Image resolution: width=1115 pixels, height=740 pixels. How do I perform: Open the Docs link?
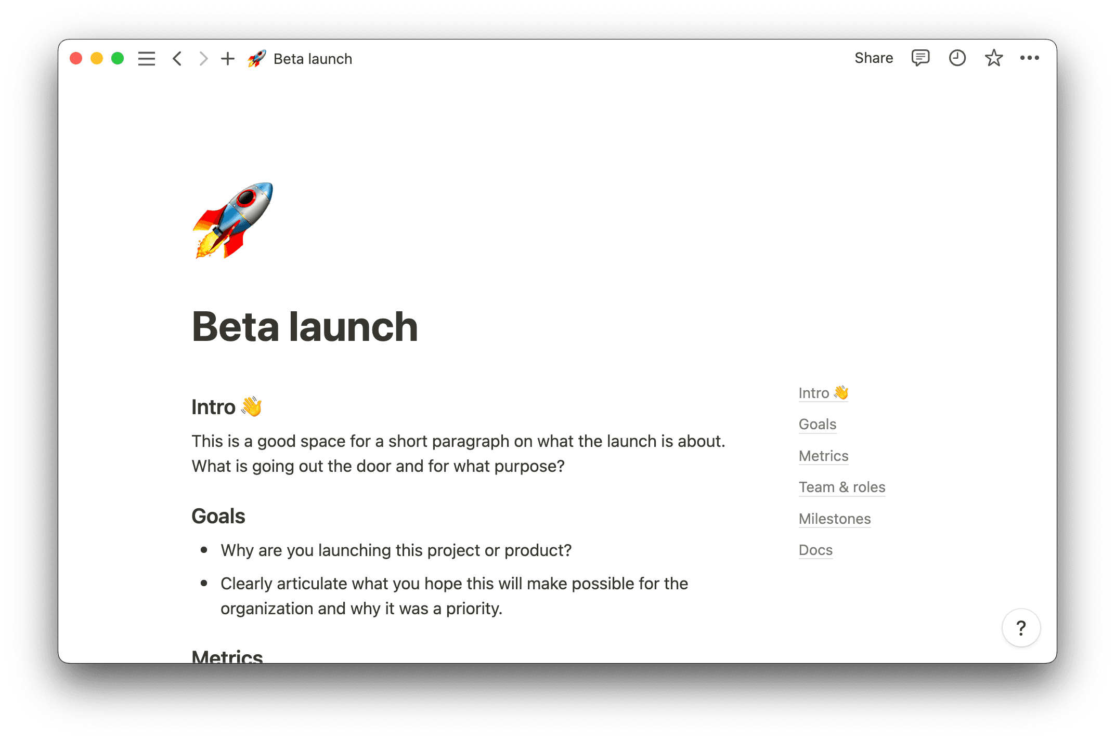815,550
